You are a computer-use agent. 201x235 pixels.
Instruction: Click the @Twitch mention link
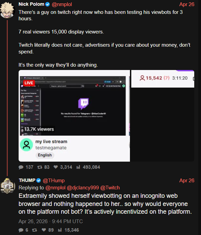(110, 188)
